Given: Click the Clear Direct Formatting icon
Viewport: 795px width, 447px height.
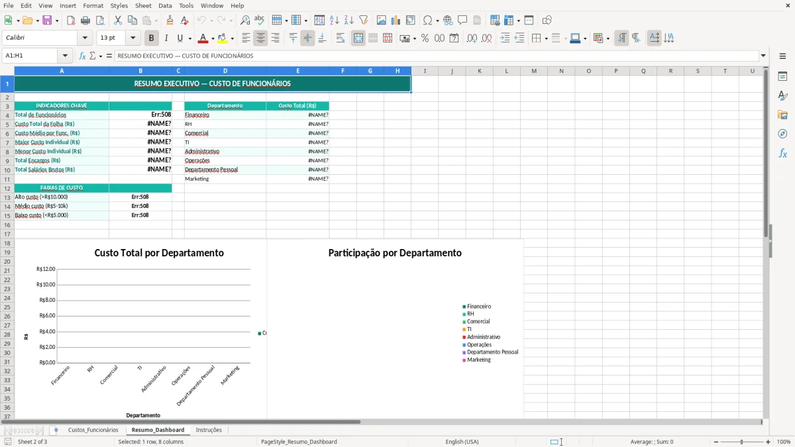Looking at the screenshot, I should (184, 21).
